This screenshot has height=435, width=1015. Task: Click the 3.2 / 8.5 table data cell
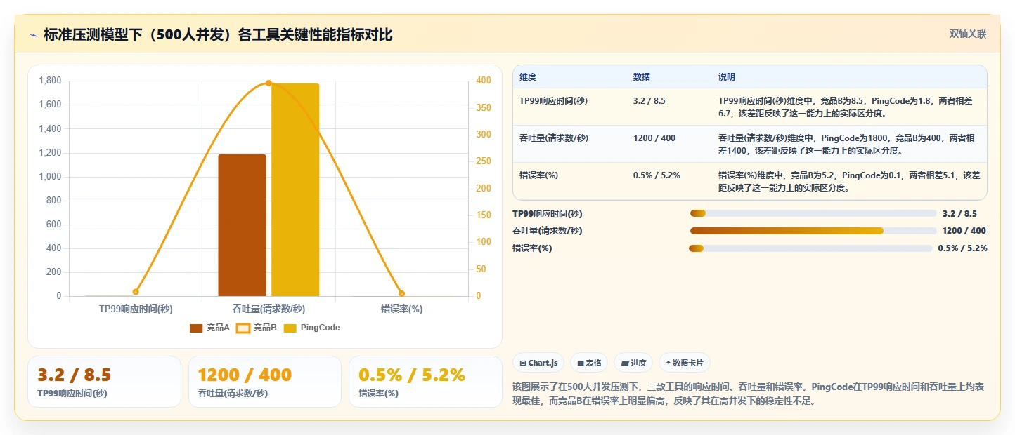point(669,107)
